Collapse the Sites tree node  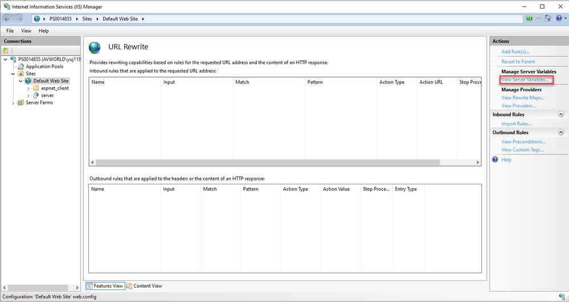click(x=13, y=74)
